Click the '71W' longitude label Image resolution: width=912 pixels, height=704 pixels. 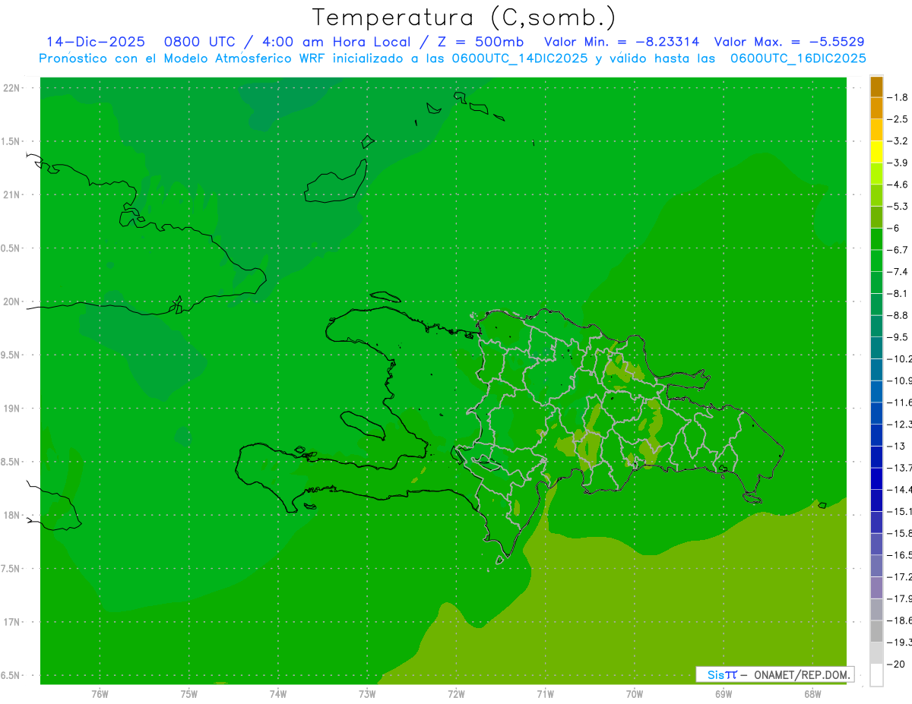(x=545, y=693)
